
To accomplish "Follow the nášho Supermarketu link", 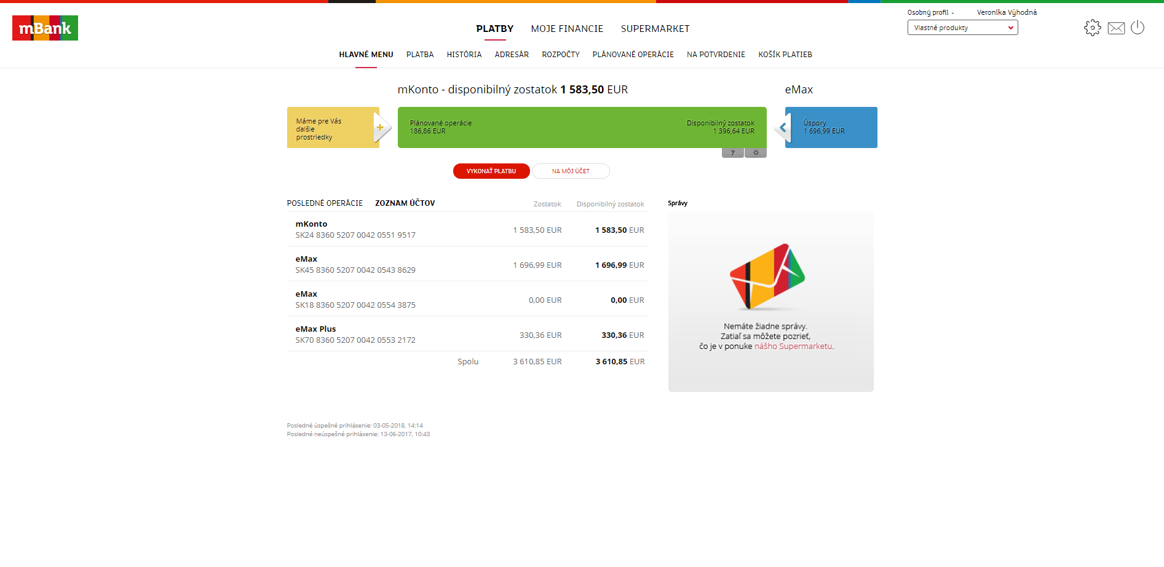I will pos(793,346).
